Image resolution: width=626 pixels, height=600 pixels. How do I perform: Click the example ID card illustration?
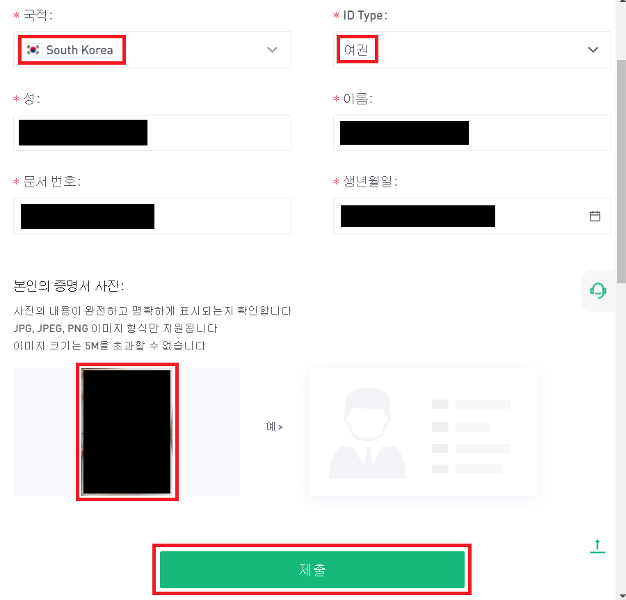(x=423, y=432)
